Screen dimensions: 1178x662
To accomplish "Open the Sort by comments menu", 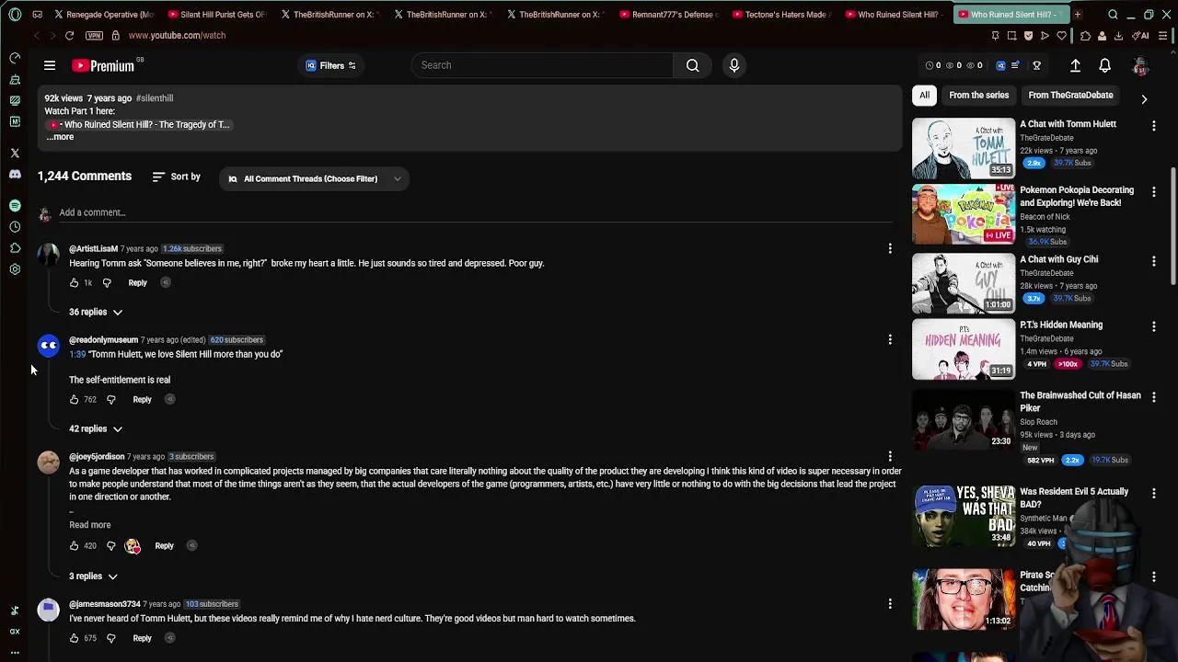I will tap(176, 177).
